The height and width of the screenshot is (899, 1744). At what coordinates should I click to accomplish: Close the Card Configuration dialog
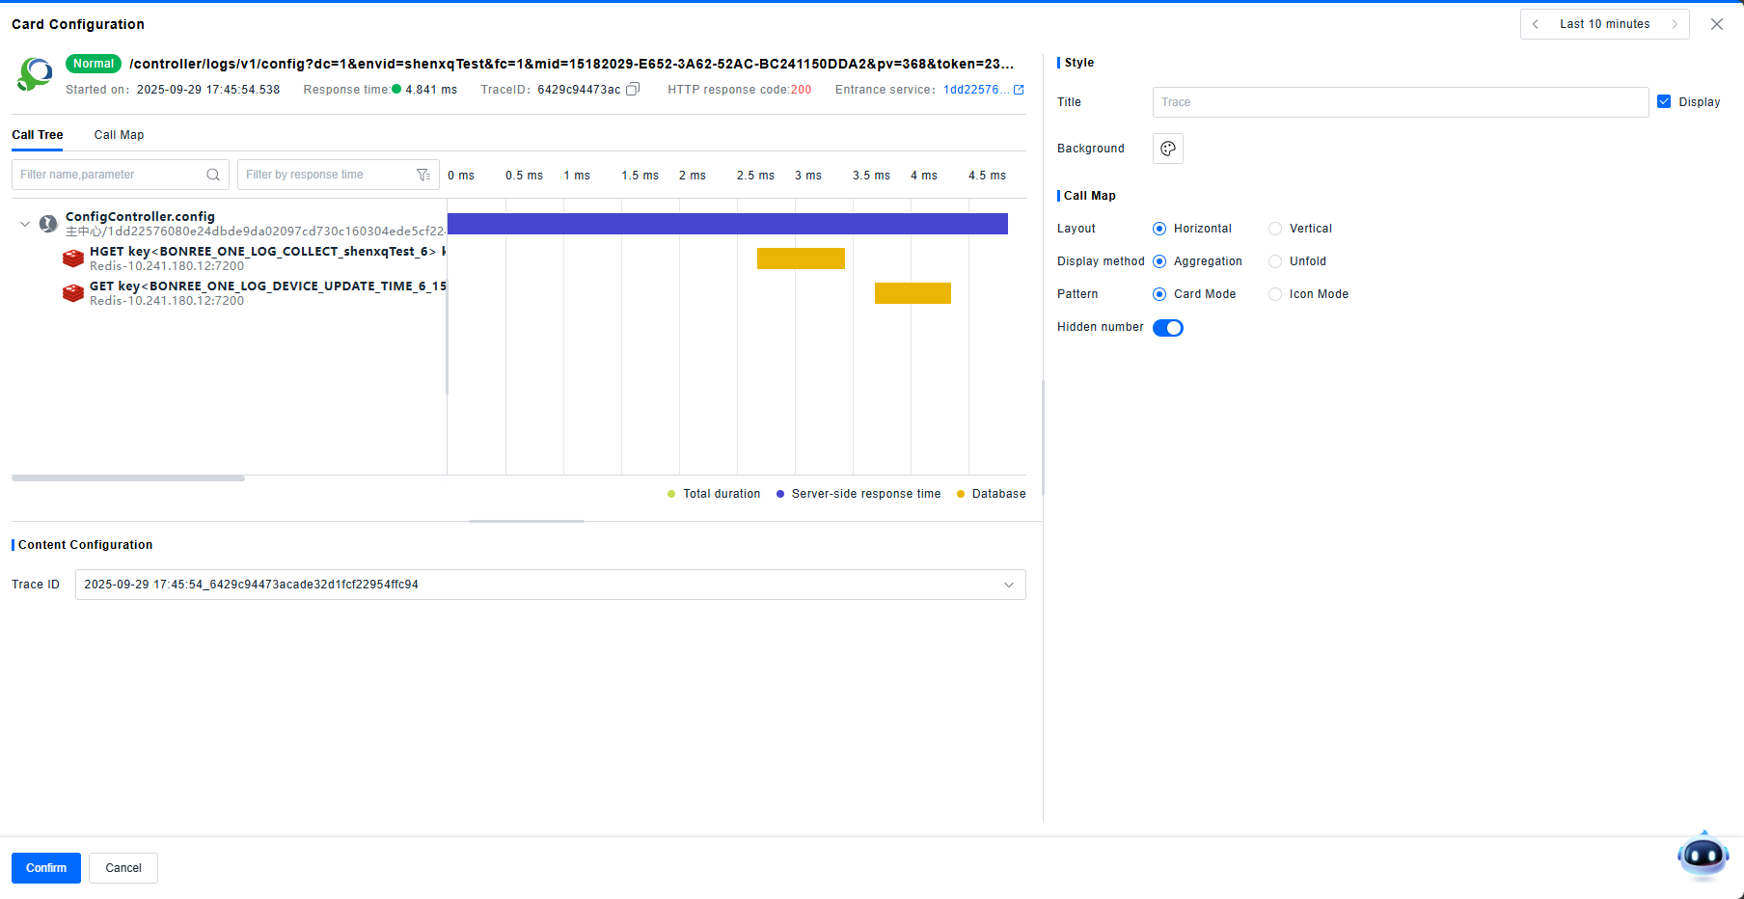click(1717, 24)
